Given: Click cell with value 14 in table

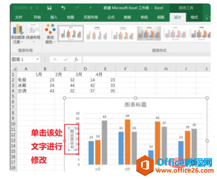Looking at the screenshot, I should (85, 80).
